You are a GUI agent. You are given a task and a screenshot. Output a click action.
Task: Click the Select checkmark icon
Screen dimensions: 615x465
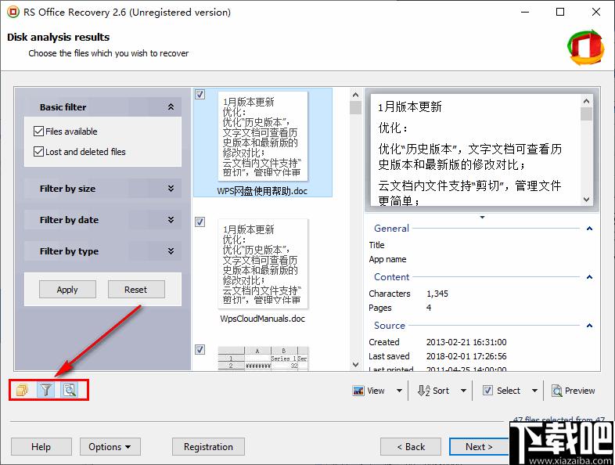point(487,391)
